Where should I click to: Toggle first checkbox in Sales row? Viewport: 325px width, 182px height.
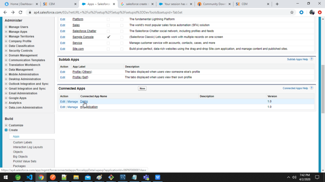tap(108, 25)
